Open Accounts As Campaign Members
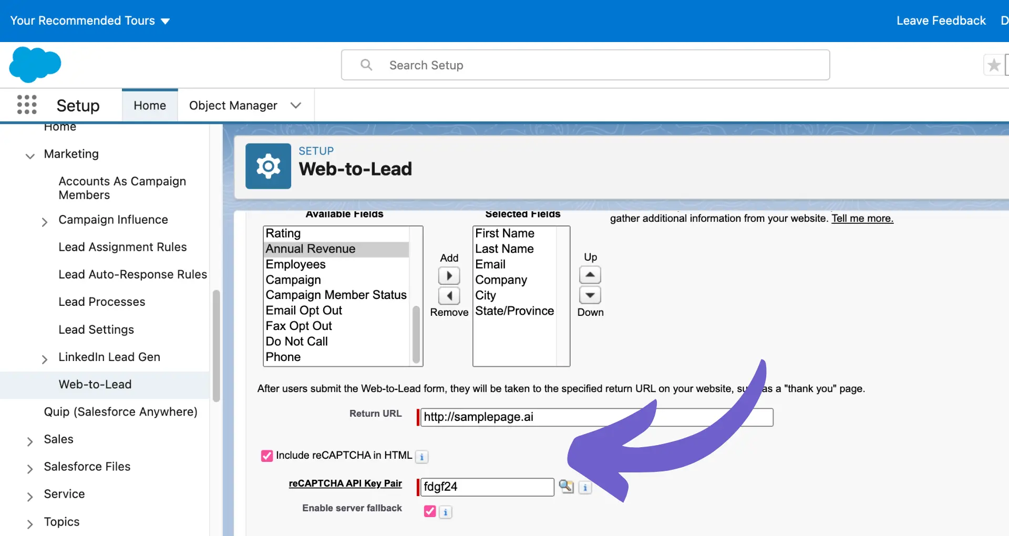Viewport: 1009px width, 536px height. point(122,188)
